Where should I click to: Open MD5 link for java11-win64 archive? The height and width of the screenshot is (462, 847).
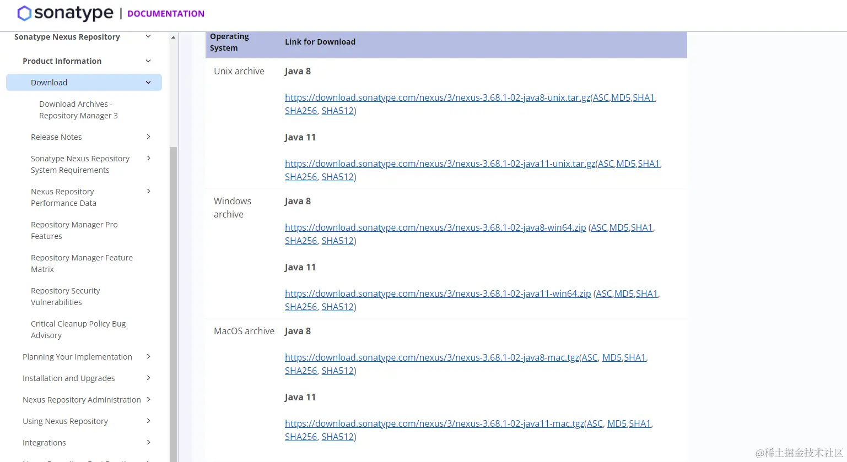[624, 293]
